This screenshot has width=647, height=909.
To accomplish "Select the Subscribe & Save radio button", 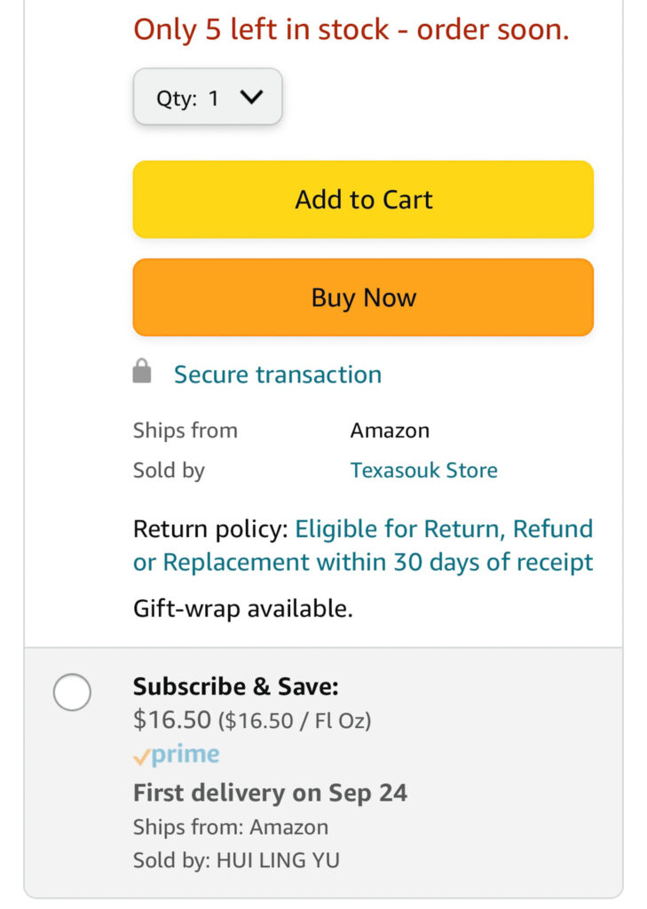I will 72,692.
